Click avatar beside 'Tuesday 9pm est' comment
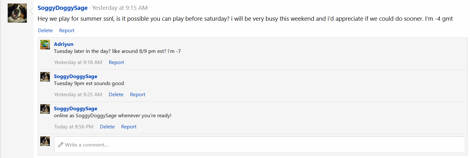 tap(45, 77)
